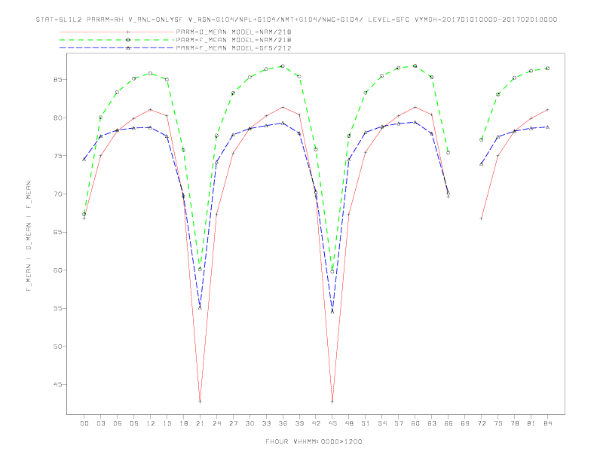Viewport: 597px width, 461px height.
Task: Click green NAM circle point at hour 84
Action: click(547, 69)
